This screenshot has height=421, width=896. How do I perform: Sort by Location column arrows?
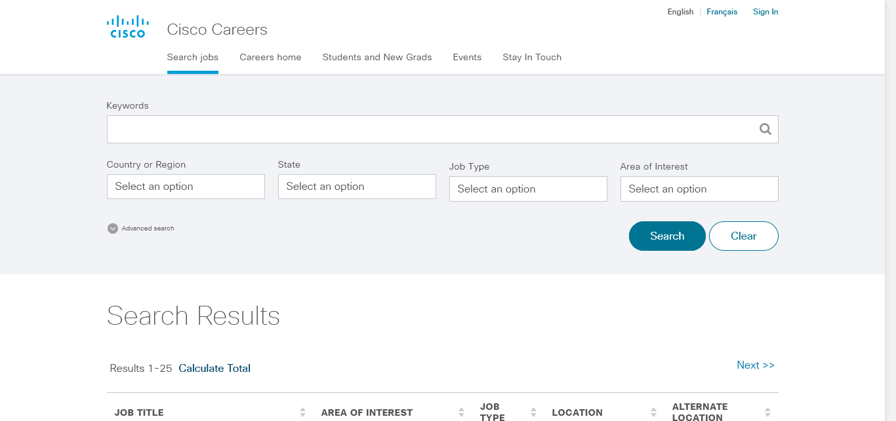point(653,412)
